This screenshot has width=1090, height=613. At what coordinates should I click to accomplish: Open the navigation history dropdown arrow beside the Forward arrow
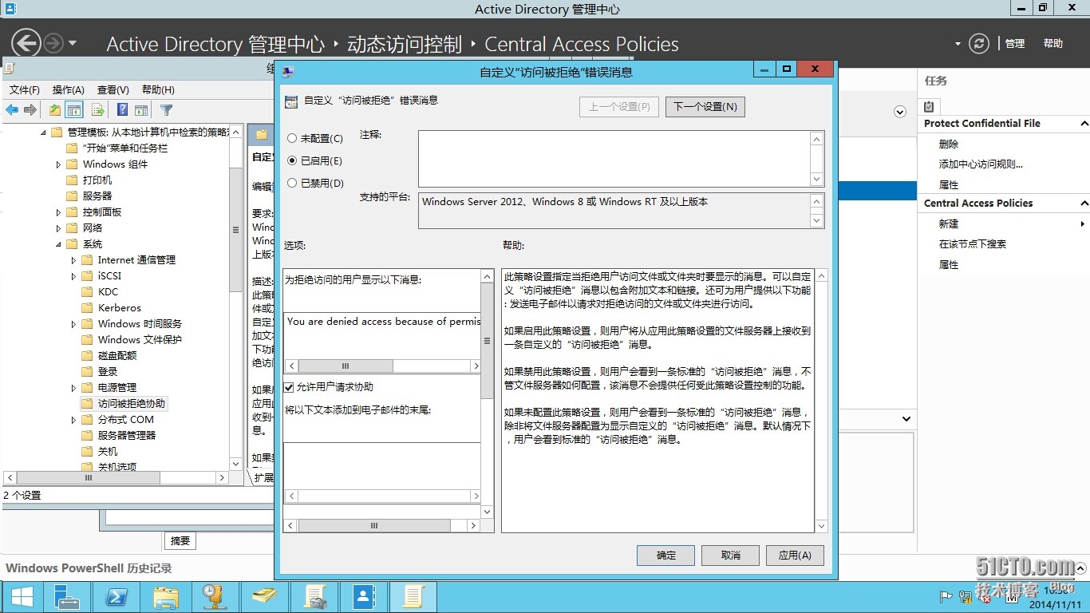tap(73, 43)
